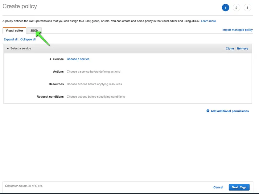The image size is (259, 194).
Task: Go to step 2 circle indicator
Action: click(236, 8)
